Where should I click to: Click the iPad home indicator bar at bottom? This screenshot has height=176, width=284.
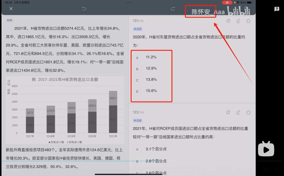pyautogui.click(x=128, y=175)
